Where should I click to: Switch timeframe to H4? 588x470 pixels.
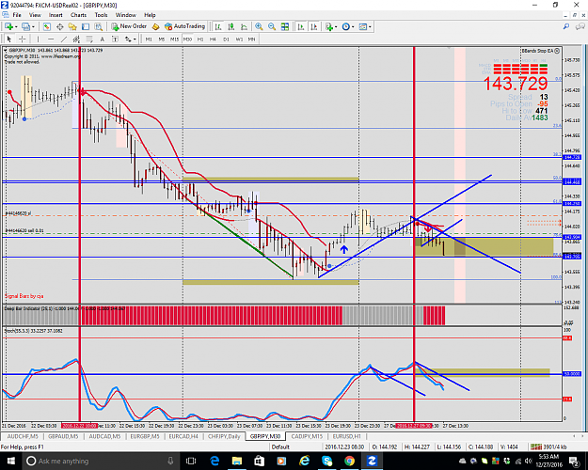point(213,39)
